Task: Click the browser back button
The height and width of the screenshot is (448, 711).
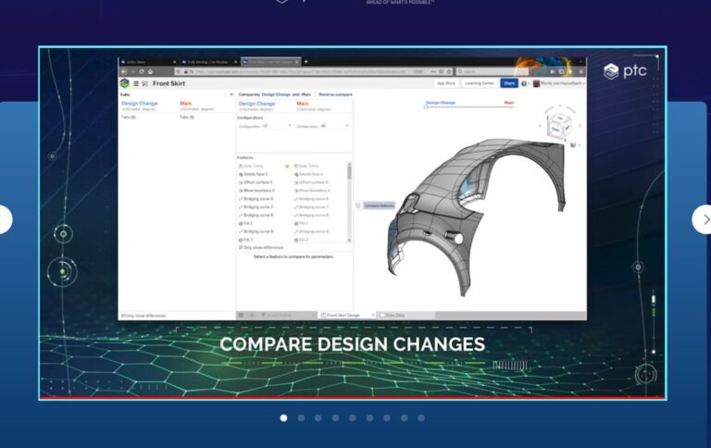Action: [x=124, y=71]
